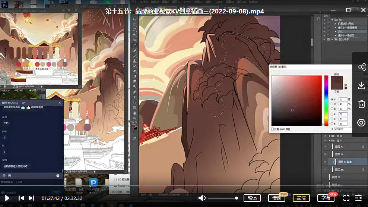This screenshot has height=207, width=368.
Task: Toggle visibility of layer 图层 43
Action: tap(325, 147)
